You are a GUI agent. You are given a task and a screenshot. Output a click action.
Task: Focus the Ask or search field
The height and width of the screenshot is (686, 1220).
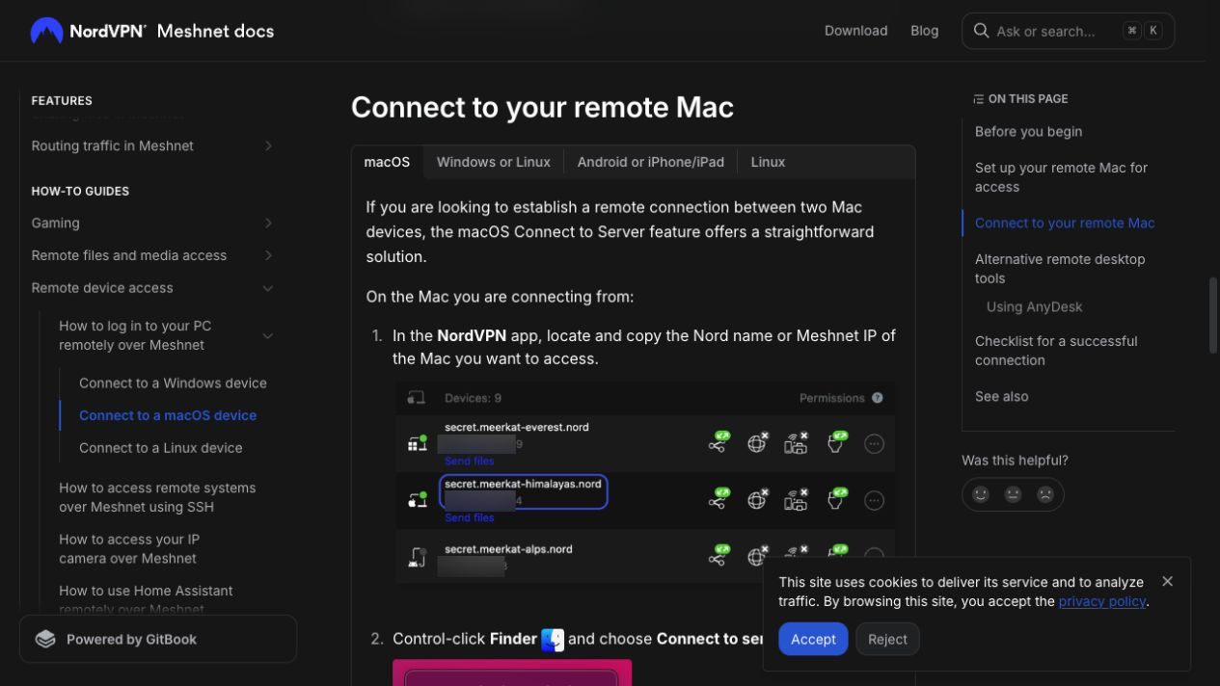[x=1068, y=31]
